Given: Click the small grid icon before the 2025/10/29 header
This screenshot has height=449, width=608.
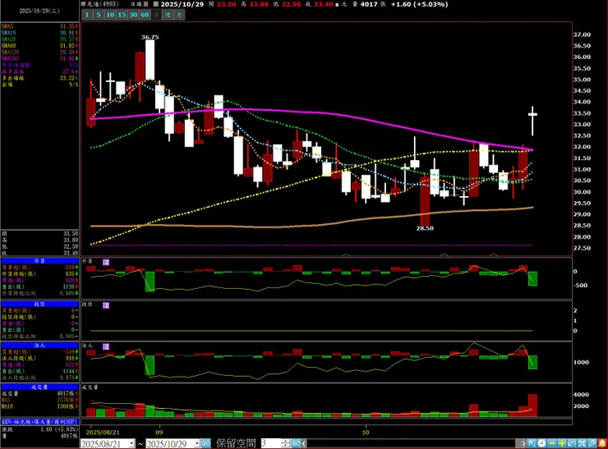Looking at the screenshot, I should (156, 4).
